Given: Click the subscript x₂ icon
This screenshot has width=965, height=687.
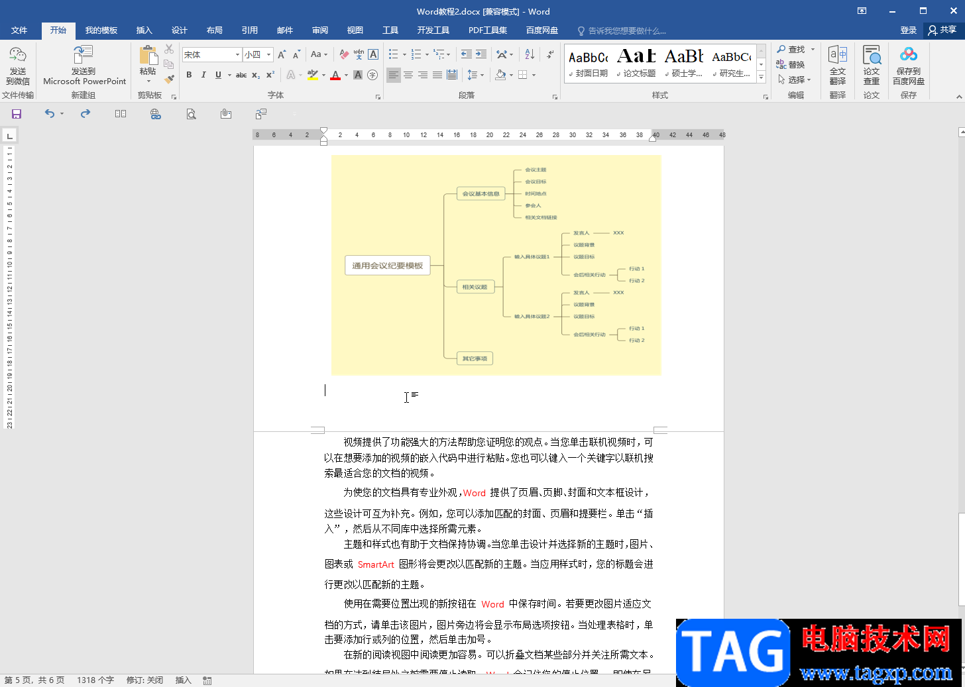Looking at the screenshot, I should (256, 75).
